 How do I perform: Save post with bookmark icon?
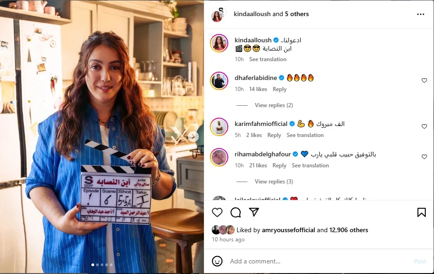point(421,212)
